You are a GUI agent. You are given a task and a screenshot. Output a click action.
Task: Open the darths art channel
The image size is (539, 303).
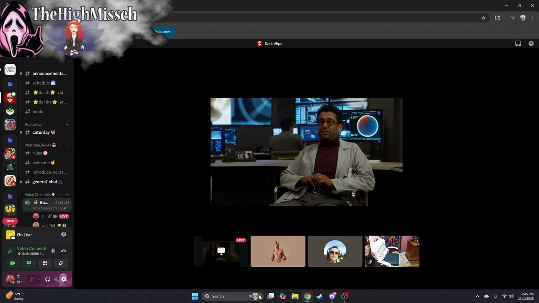(x=46, y=102)
